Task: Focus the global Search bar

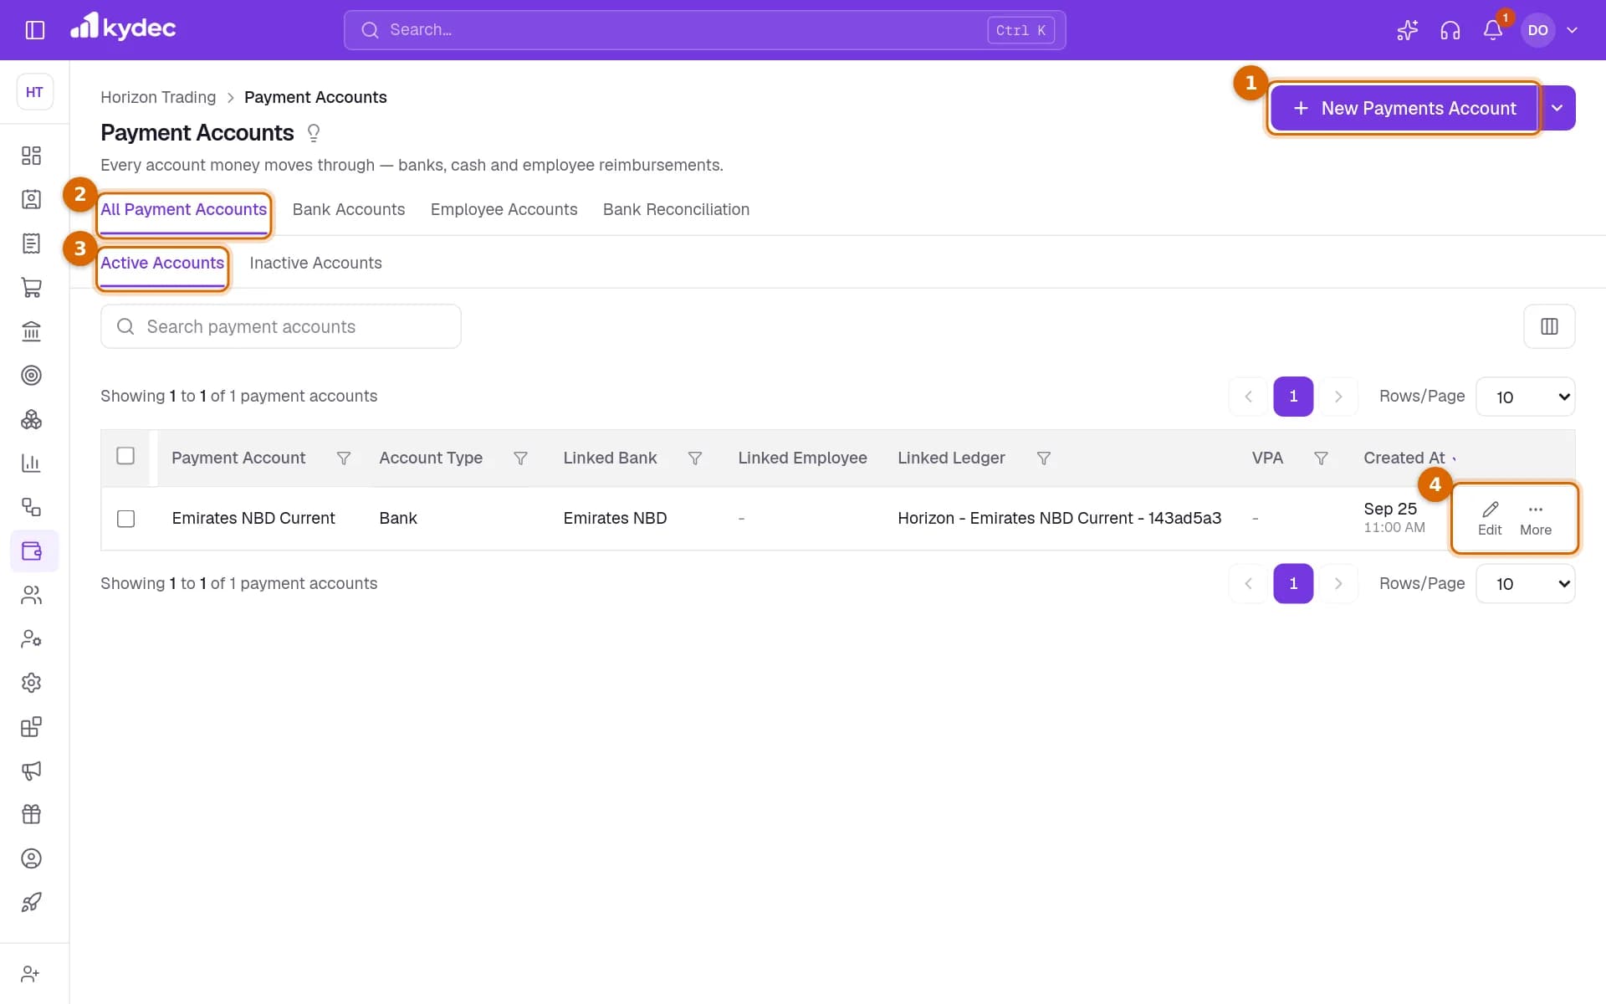Action: [x=704, y=30]
